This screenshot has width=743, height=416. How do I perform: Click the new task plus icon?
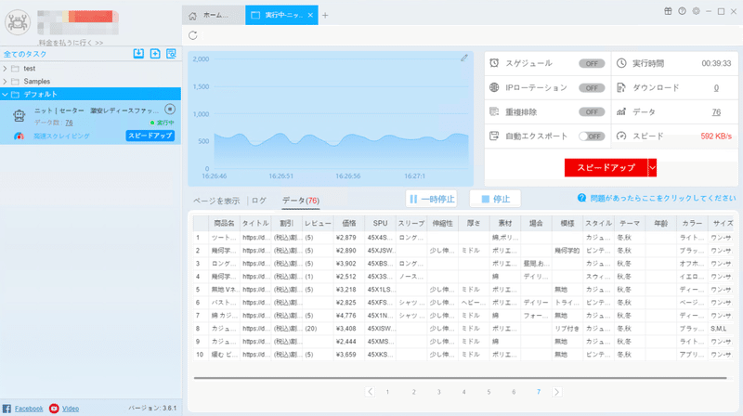coord(155,54)
